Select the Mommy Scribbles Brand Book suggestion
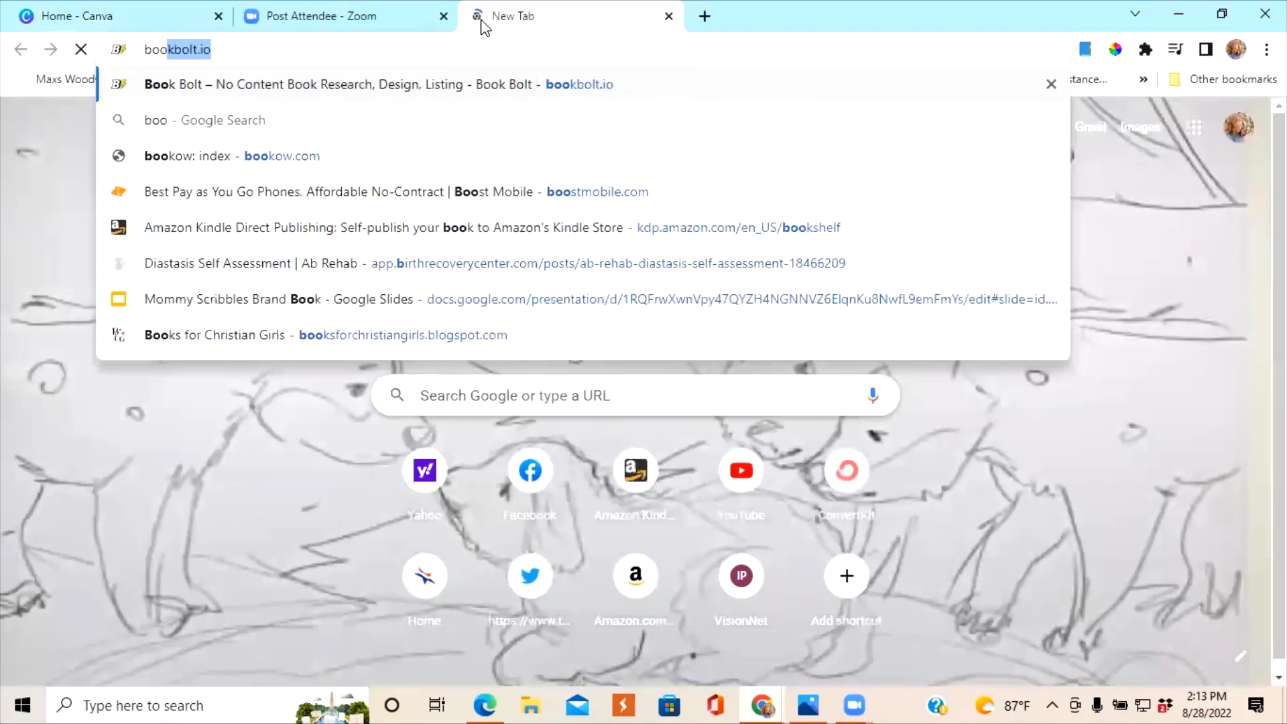The width and height of the screenshot is (1287, 724). point(583,299)
